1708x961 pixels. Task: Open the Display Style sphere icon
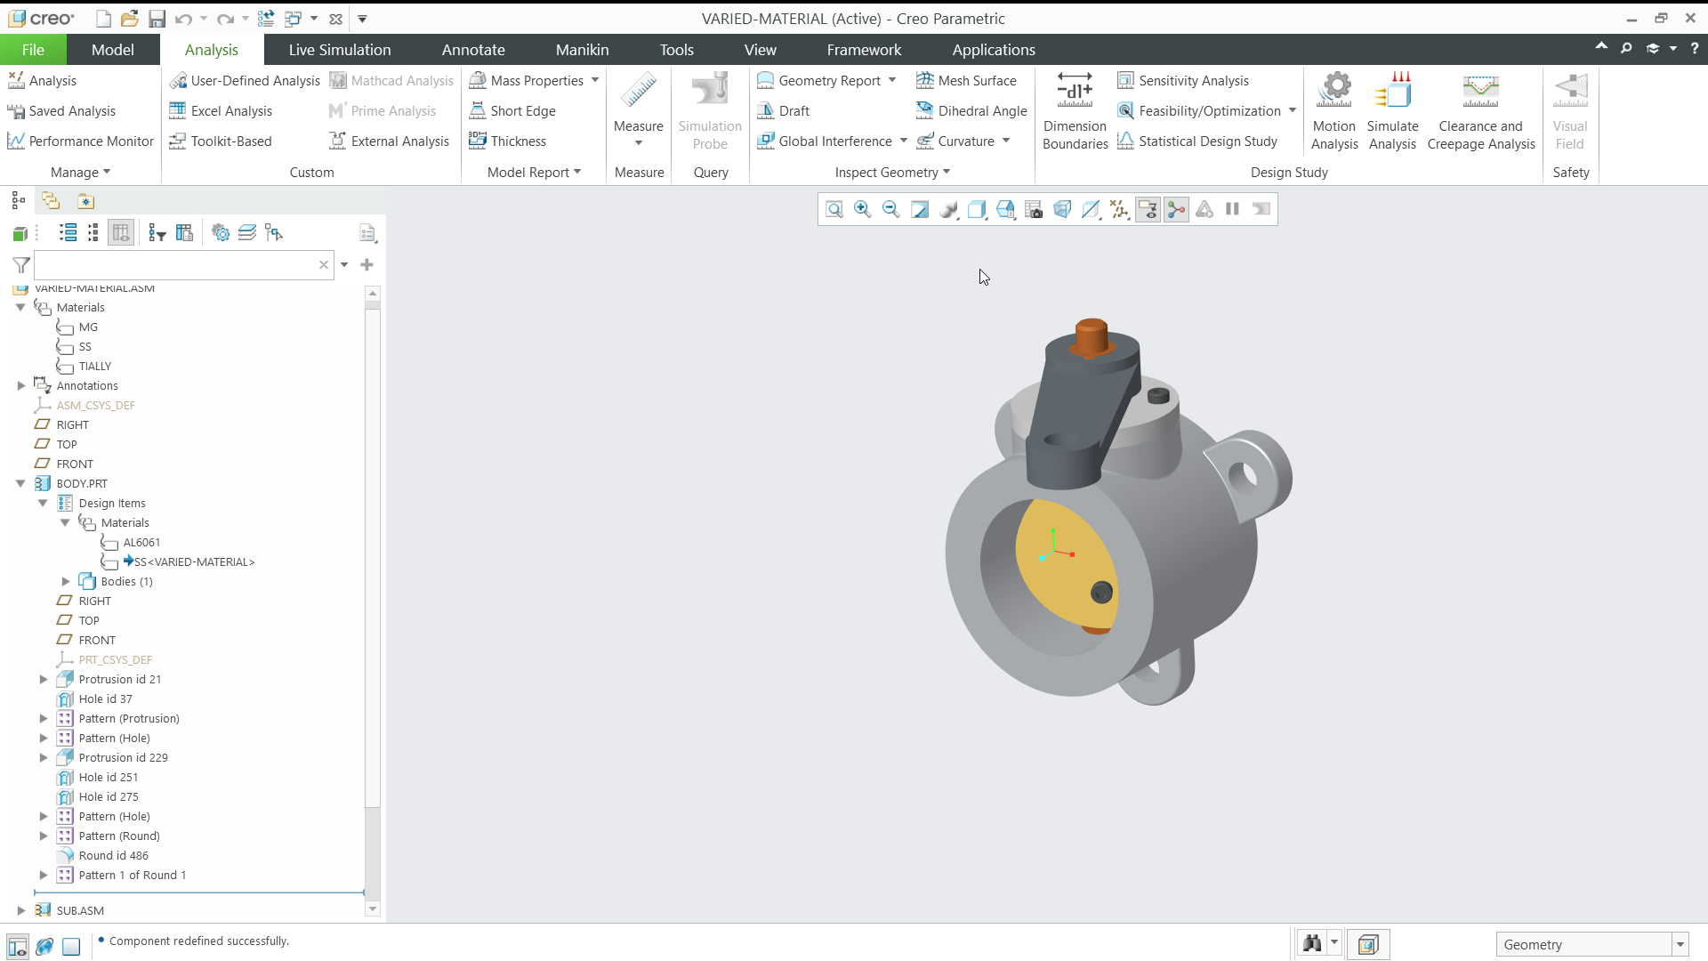pyautogui.click(x=948, y=209)
